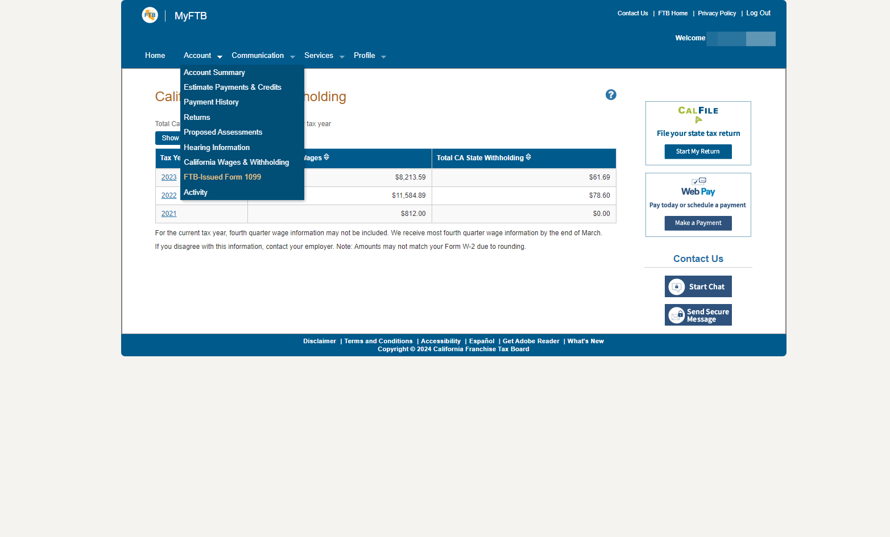The height and width of the screenshot is (537, 890).
Task: Open Payment History menu item
Action: tap(211, 102)
